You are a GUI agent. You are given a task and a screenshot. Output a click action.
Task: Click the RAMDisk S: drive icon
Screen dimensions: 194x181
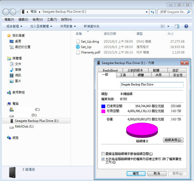point(12,127)
